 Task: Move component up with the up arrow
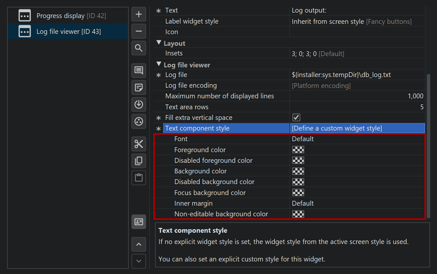(x=139, y=244)
